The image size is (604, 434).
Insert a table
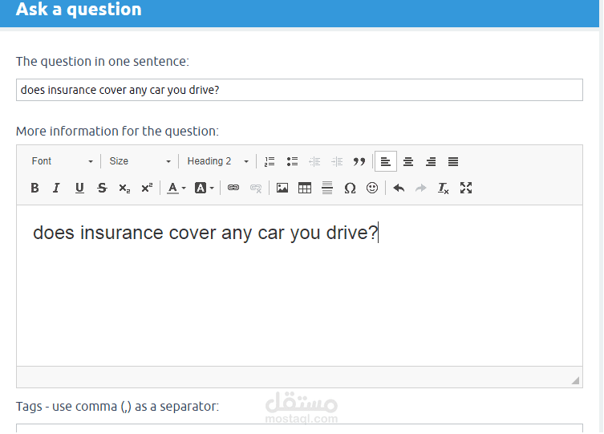click(x=304, y=188)
